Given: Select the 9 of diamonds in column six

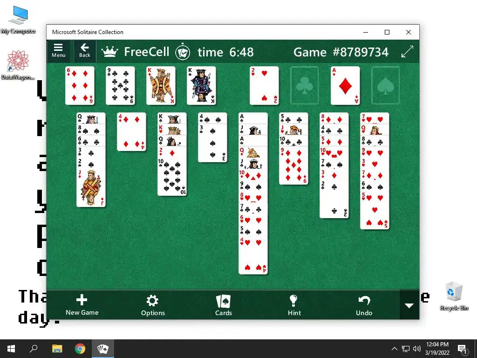Looking at the screenshot, I should click(x=293, y=165).
